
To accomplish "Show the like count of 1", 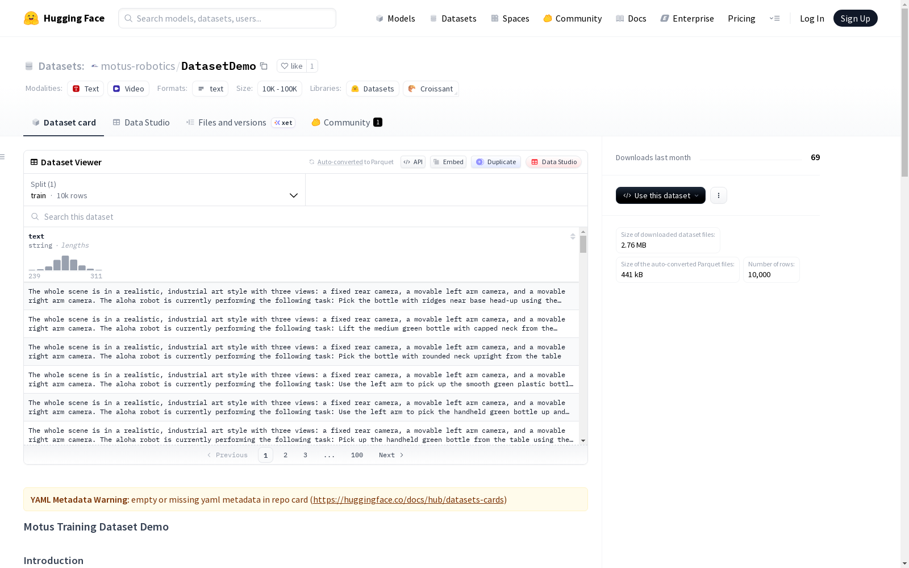I will coord(312,66).
